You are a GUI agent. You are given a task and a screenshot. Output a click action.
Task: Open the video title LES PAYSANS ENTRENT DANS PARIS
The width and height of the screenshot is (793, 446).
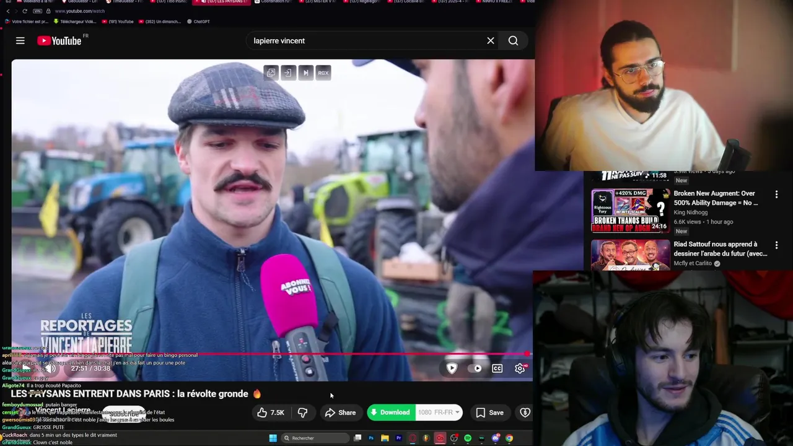click(x=136, y=393)
